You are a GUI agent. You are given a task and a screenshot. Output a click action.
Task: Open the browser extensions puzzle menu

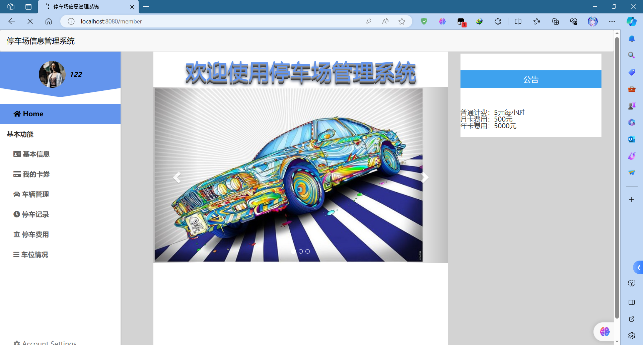click(x=498, y=21)
